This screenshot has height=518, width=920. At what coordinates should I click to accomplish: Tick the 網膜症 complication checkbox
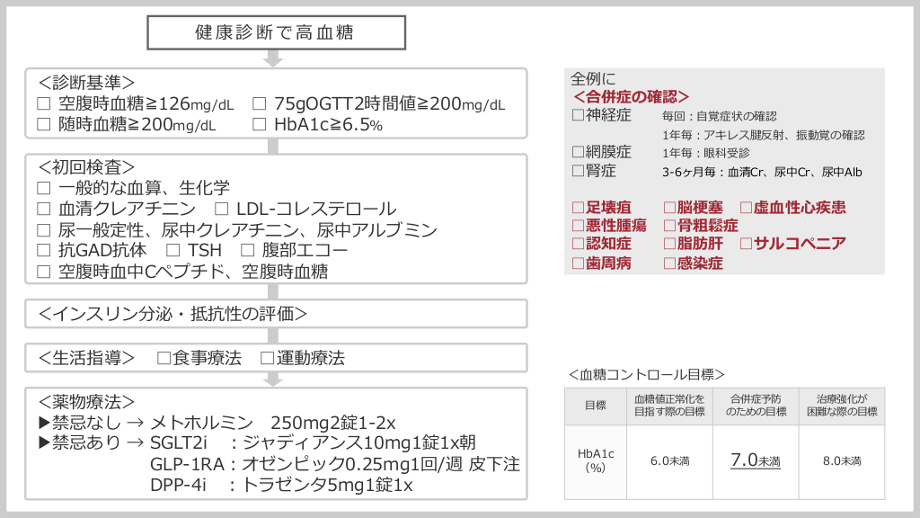(x=578, y=152)
